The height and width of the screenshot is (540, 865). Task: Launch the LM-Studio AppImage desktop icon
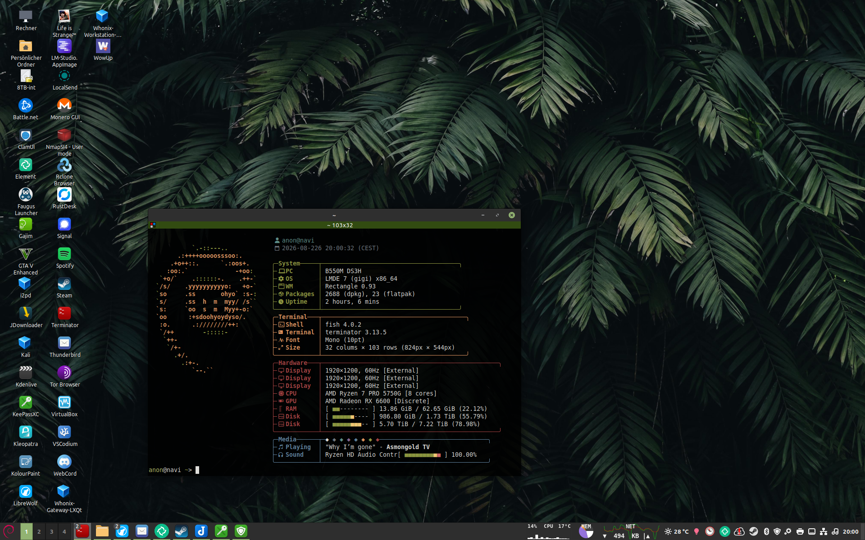click(x=64, y=53)
